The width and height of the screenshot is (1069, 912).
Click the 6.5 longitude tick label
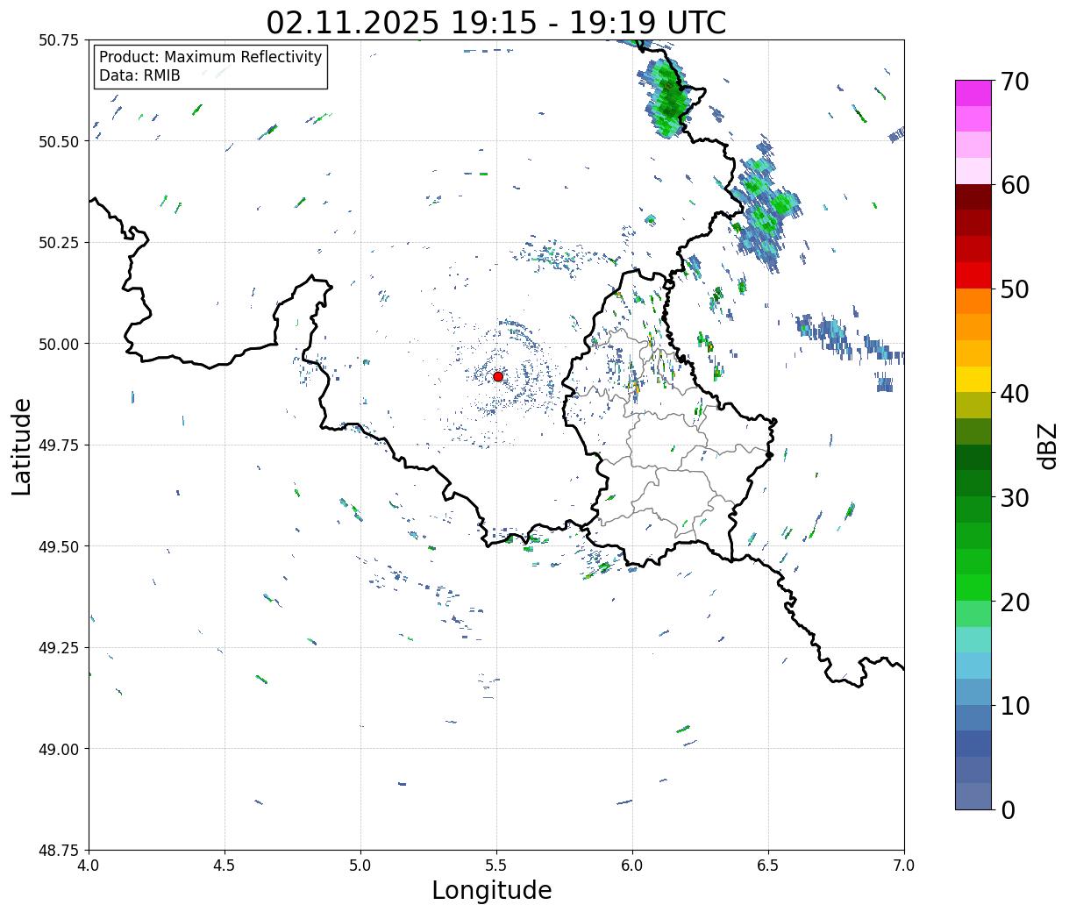(768, 866)
